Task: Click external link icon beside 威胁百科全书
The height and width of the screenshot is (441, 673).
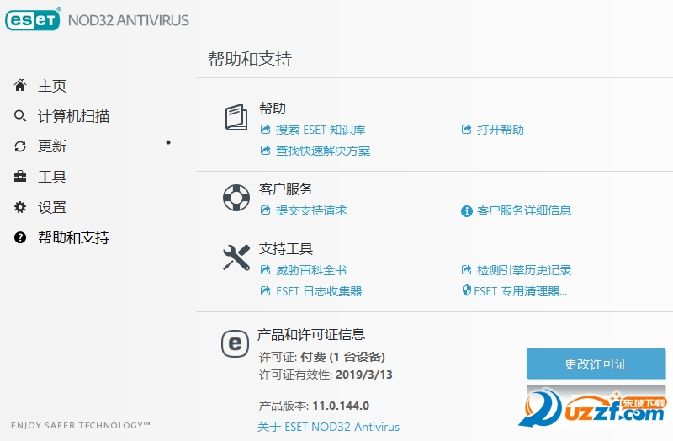Action: point(266,269)
